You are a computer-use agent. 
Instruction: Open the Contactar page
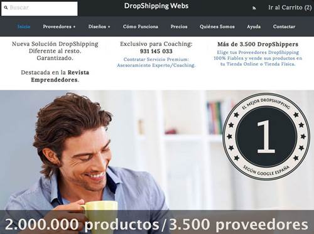(x=284, y=26)
